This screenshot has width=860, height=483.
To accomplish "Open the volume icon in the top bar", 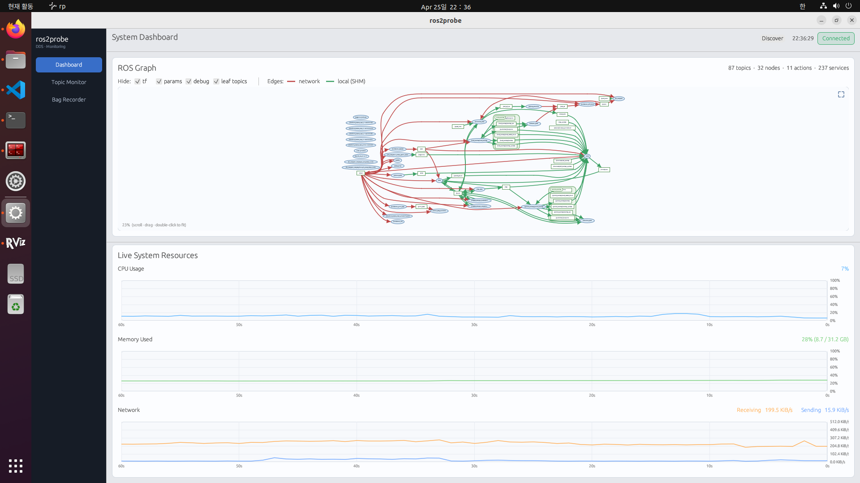I will coord(836,6).
